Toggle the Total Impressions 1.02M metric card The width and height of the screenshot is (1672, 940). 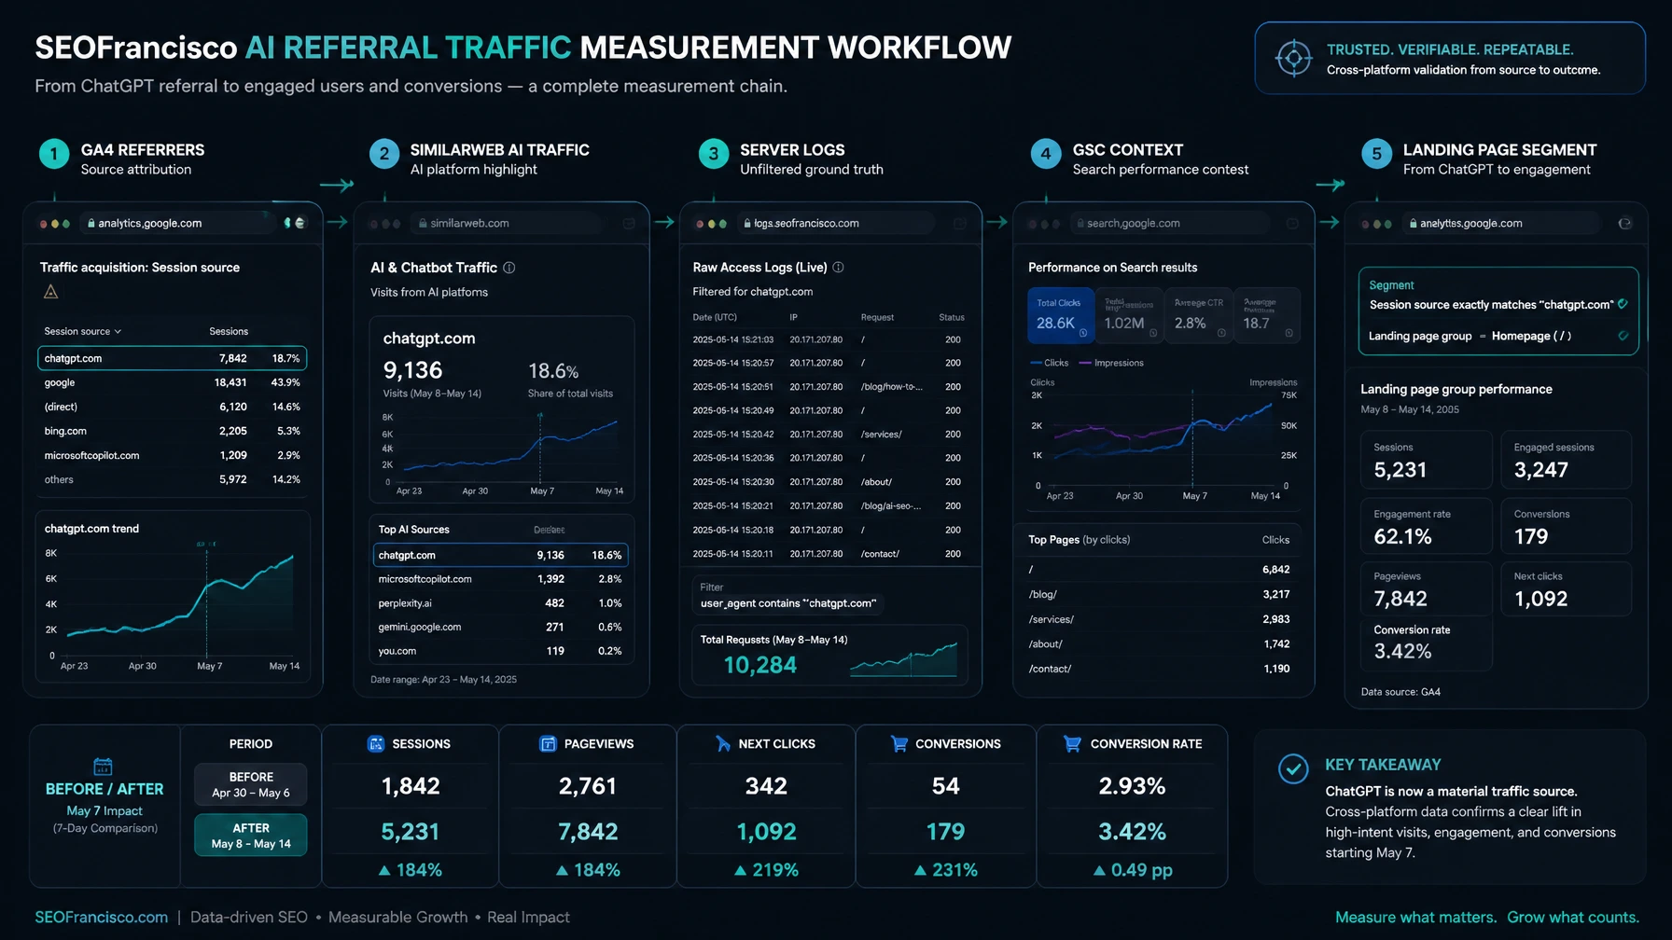pos(1129,316)
